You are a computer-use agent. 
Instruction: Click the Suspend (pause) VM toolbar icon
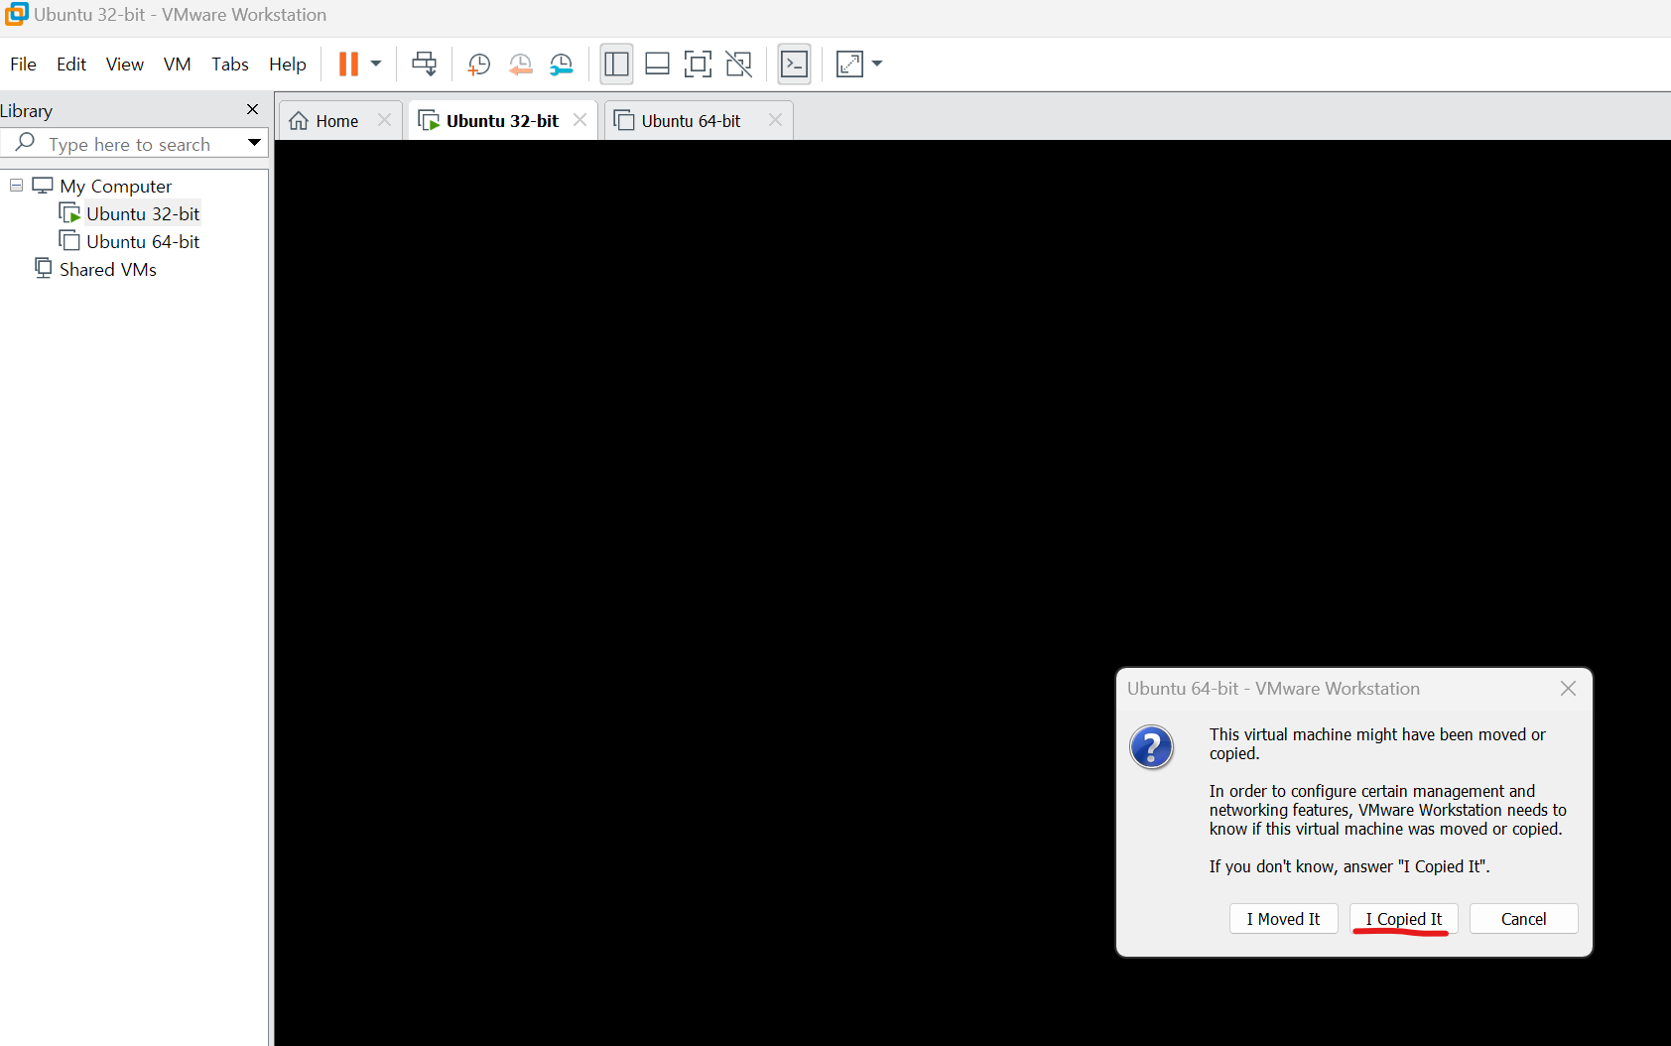coord(348,65)
